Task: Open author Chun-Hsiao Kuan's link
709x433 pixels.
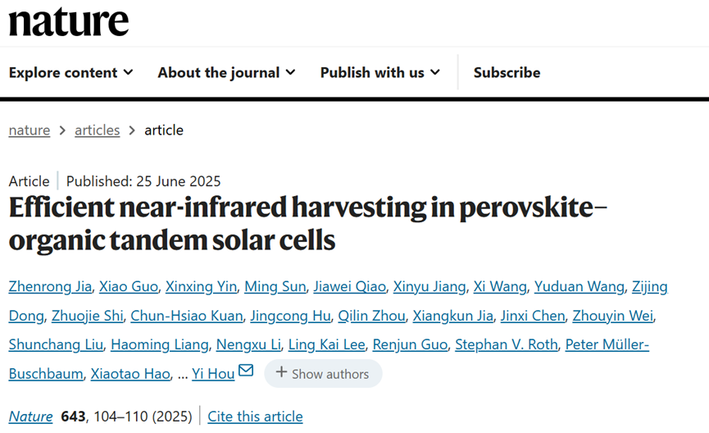Action: [x=187, y=316]
